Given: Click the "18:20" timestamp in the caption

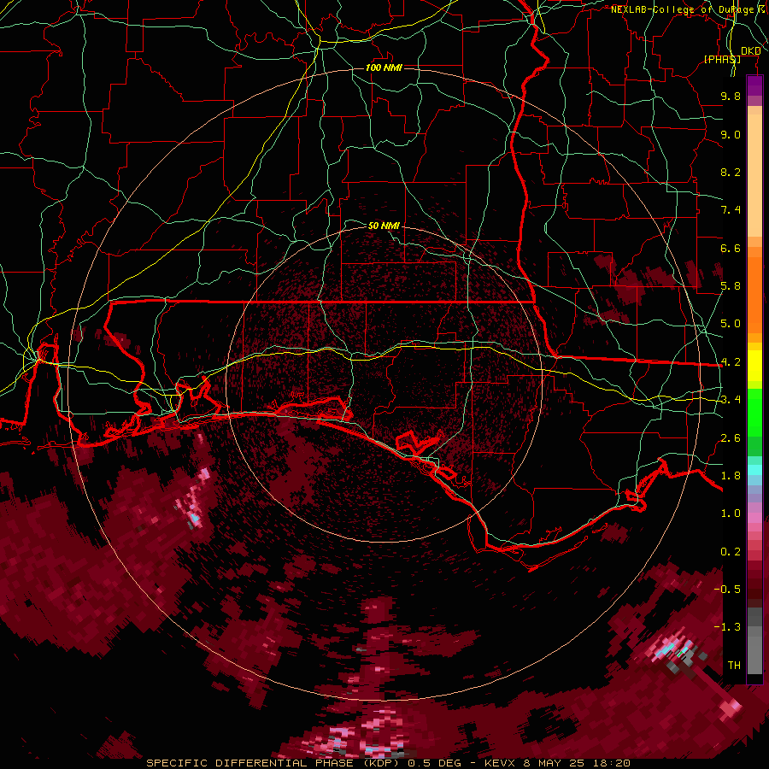Looking at the screenshot, I should 613,763.
